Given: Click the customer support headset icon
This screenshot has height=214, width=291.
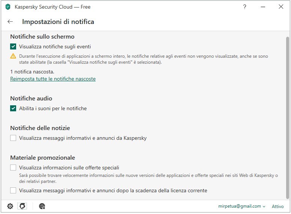Looking at the screenshot, I should click(22, 206).
